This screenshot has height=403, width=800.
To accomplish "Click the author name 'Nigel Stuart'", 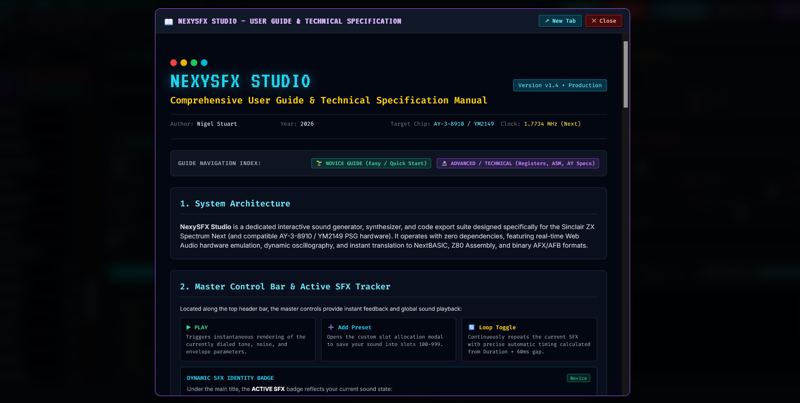I will (x=217, y=124).
